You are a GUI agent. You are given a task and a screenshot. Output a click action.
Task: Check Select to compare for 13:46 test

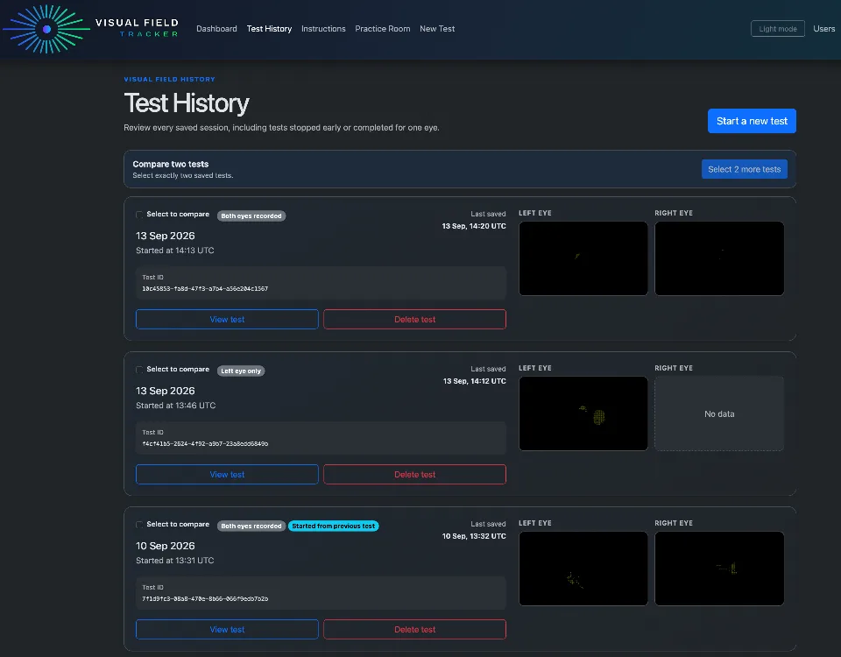pyautogui.click(x=139, y=370)
